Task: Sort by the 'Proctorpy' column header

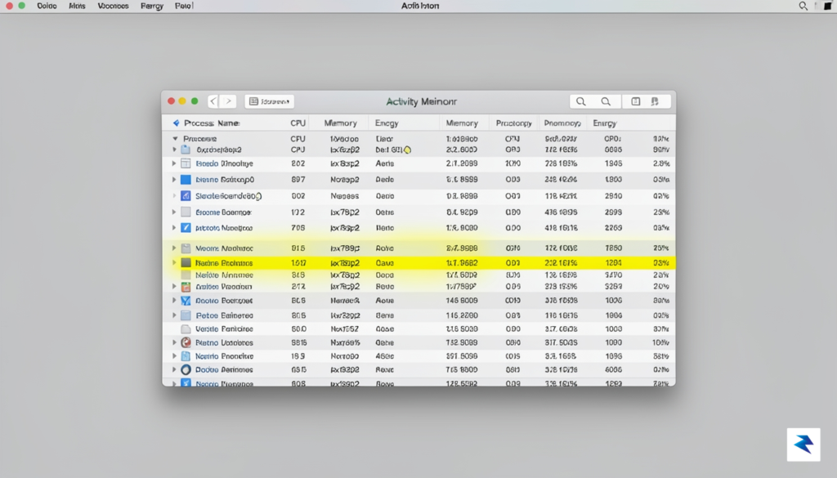Action: [x=513, y=123]
